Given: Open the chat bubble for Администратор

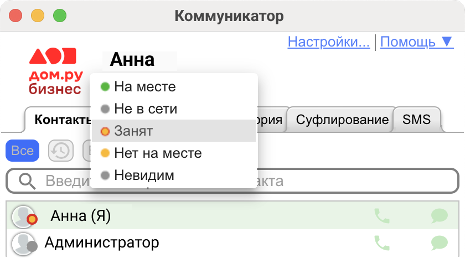Looking at the screenshot, I should 439,242.
